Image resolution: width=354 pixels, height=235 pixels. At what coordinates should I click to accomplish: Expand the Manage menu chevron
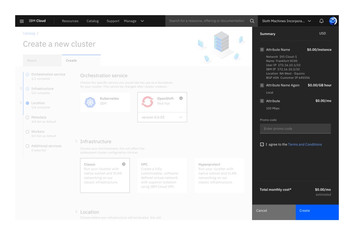142,21
